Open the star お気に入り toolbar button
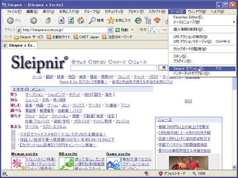The height and width of the screenshot is (178, 238). coord(119,20)
